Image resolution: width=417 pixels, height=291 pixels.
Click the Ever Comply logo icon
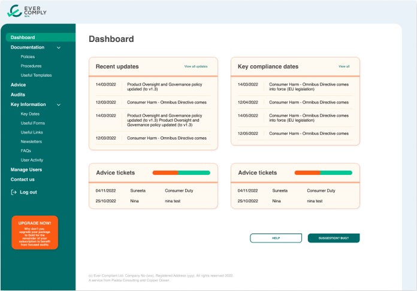[14, 11]
